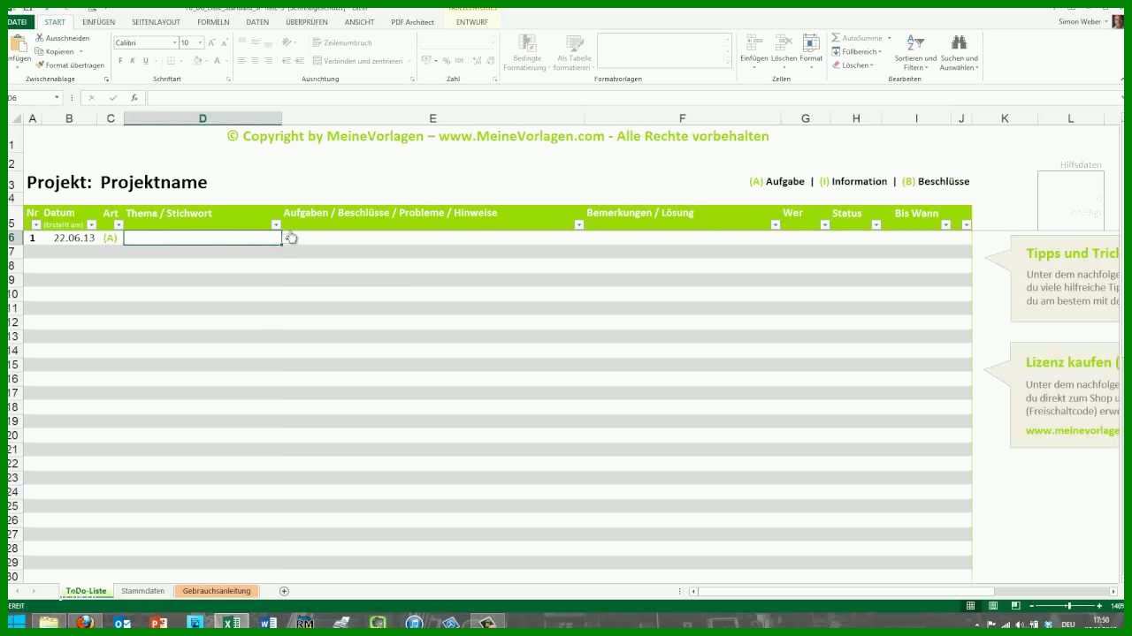Open Firefox from the taskbar
Viewport: 1132px width, 636px height.
pyautogui.click(x=84, y=624)
